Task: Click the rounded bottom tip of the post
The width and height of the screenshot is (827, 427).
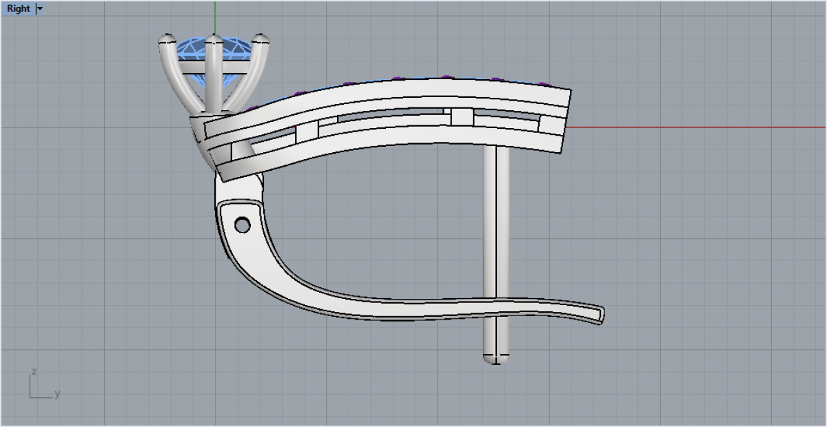Action: (x=496, y=359)
